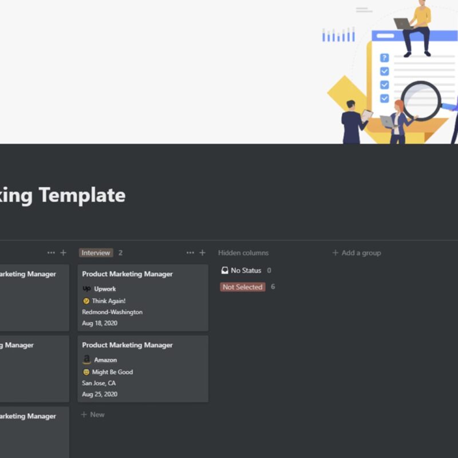Click the Upwork logo icon
Viewport: 458px width, 458px height.
87,289
